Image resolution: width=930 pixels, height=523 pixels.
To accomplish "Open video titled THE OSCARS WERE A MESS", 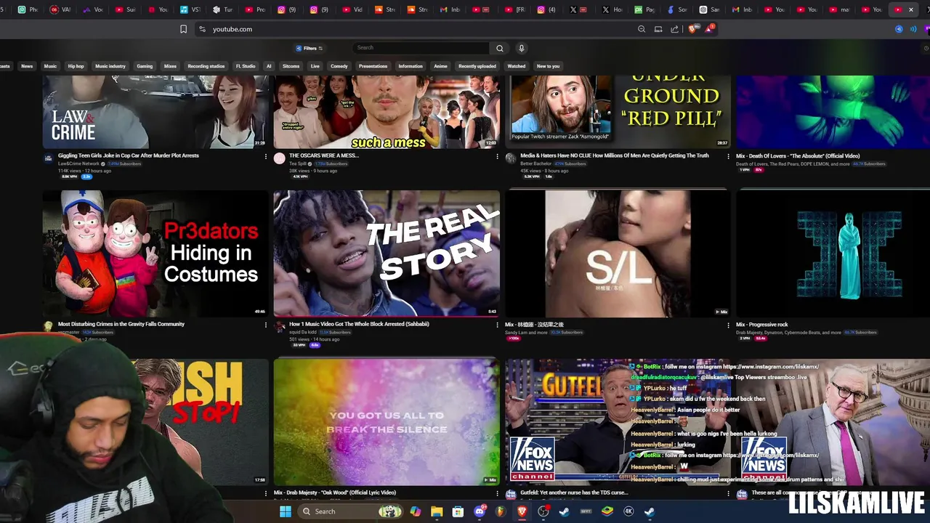I will tap(324, 155).
